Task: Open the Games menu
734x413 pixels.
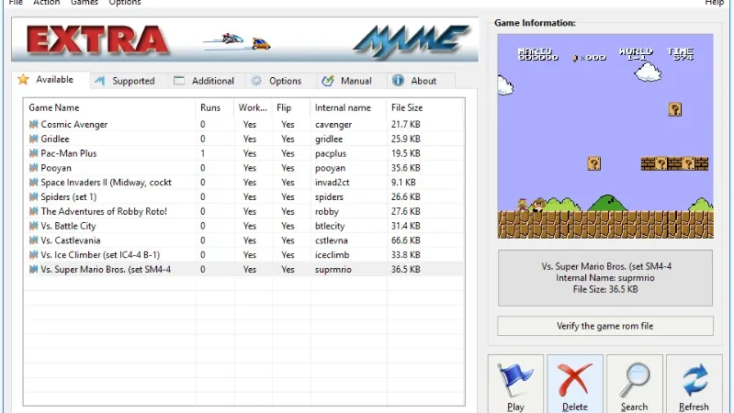Action: (85, 3)
